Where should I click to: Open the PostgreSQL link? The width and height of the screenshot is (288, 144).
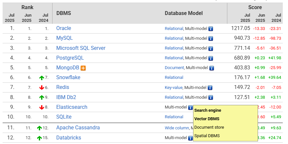click(70, 58)
